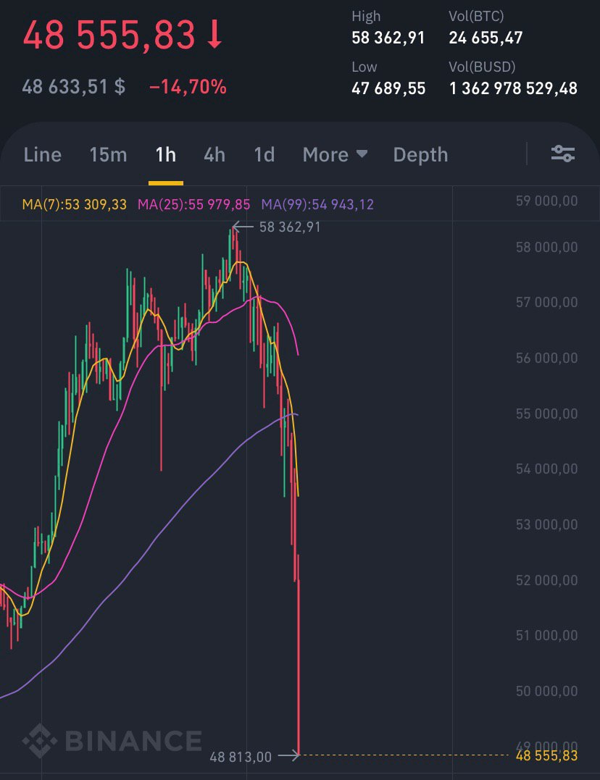Image resolution: width=600 pixels, height=780 pixels.
Task: Open the Depth chart tab
Action: (420, 155)
